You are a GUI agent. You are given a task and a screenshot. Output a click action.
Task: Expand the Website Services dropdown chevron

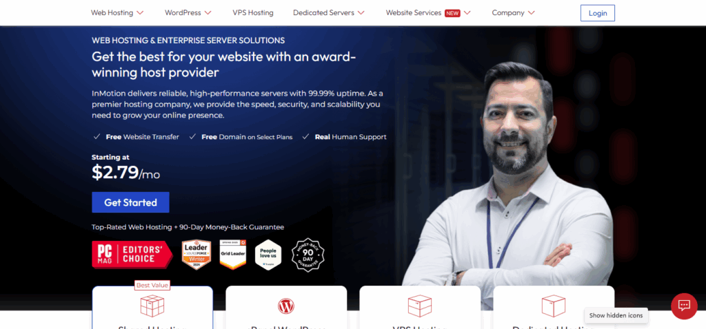[x=467, y=13]
